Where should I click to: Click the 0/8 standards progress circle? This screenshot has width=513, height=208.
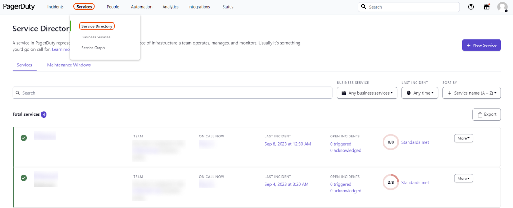[x=391, y=142]
